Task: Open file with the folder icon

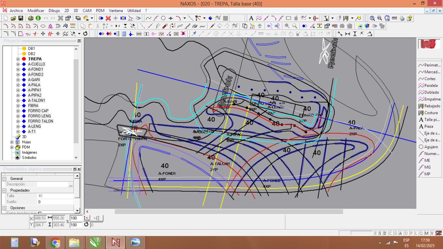Action: pos(13,18)
